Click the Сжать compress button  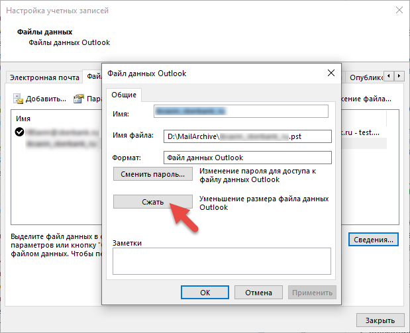(x=153, y=201)
